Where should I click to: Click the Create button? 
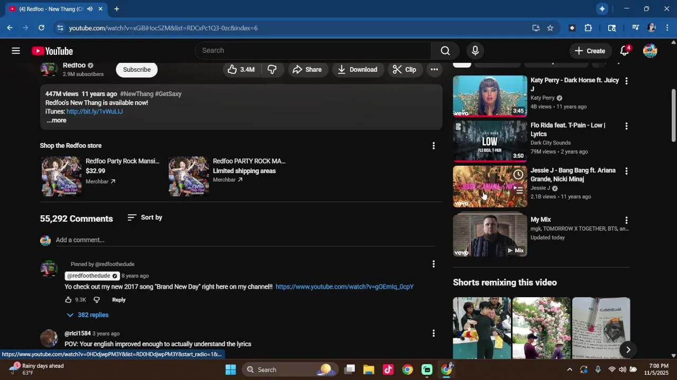coord(590,51)
